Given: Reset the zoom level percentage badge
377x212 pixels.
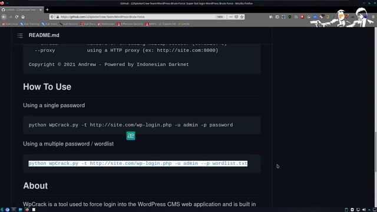Looking at the screenshot, I should tap(220, 17).
